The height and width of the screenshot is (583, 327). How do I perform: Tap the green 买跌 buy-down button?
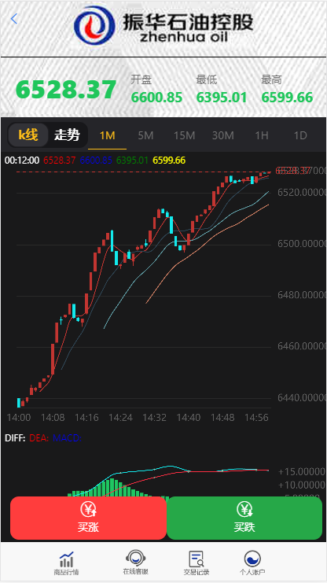tap(244, 518)
